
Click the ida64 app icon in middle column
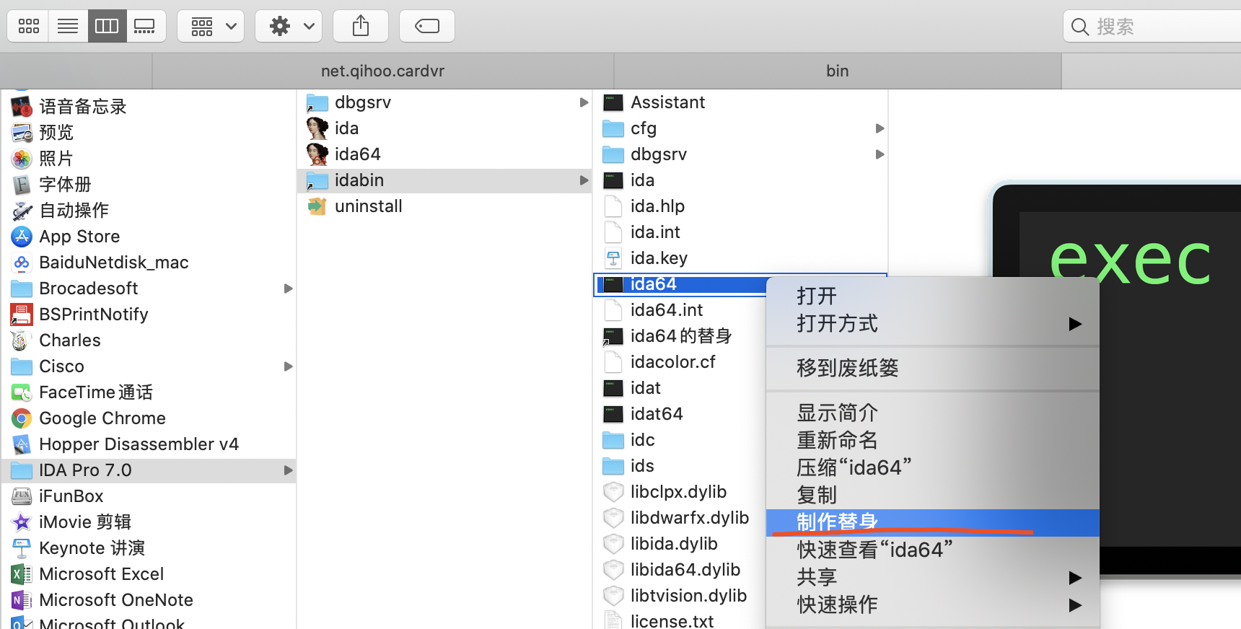point(317,154)
